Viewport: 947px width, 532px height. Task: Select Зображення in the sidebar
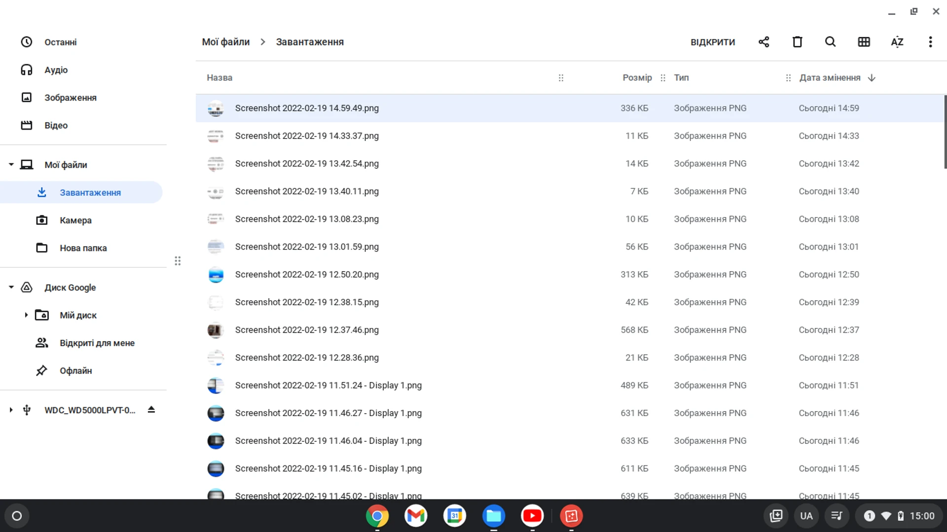pos(70,98)
